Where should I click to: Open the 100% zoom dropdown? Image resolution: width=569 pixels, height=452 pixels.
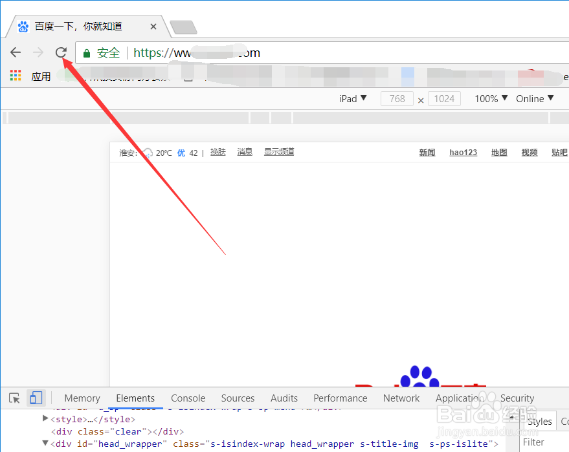(491, 98)
